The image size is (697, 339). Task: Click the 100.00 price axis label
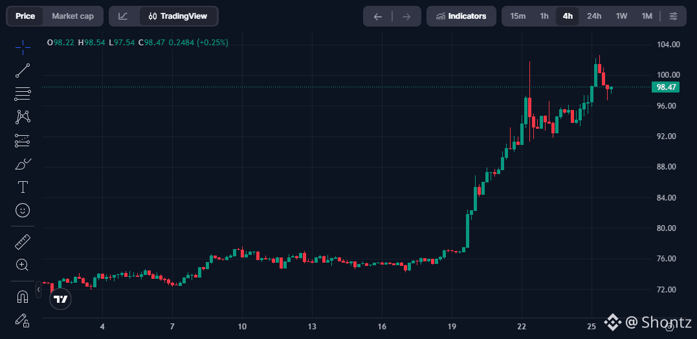point(669,75)
